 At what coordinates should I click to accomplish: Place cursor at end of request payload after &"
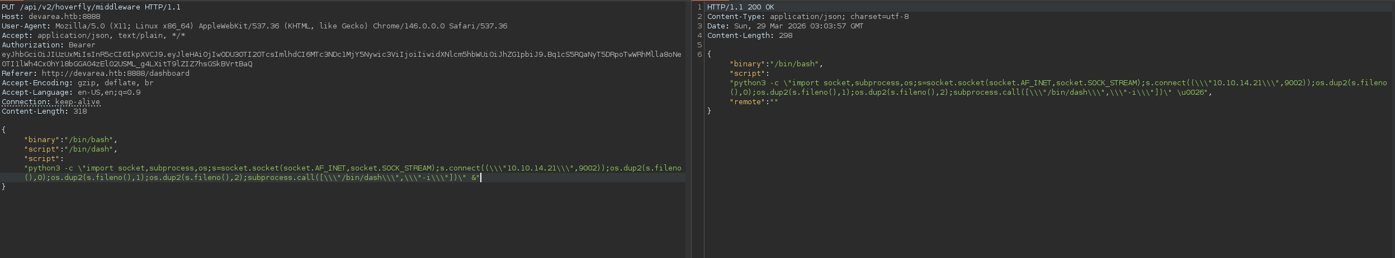pos(480,178)
